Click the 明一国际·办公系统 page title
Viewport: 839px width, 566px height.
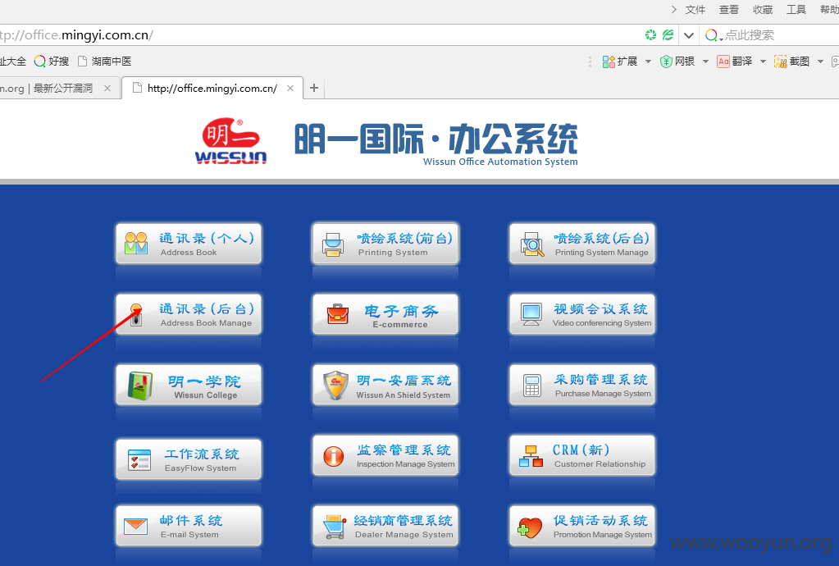(436, 139)
